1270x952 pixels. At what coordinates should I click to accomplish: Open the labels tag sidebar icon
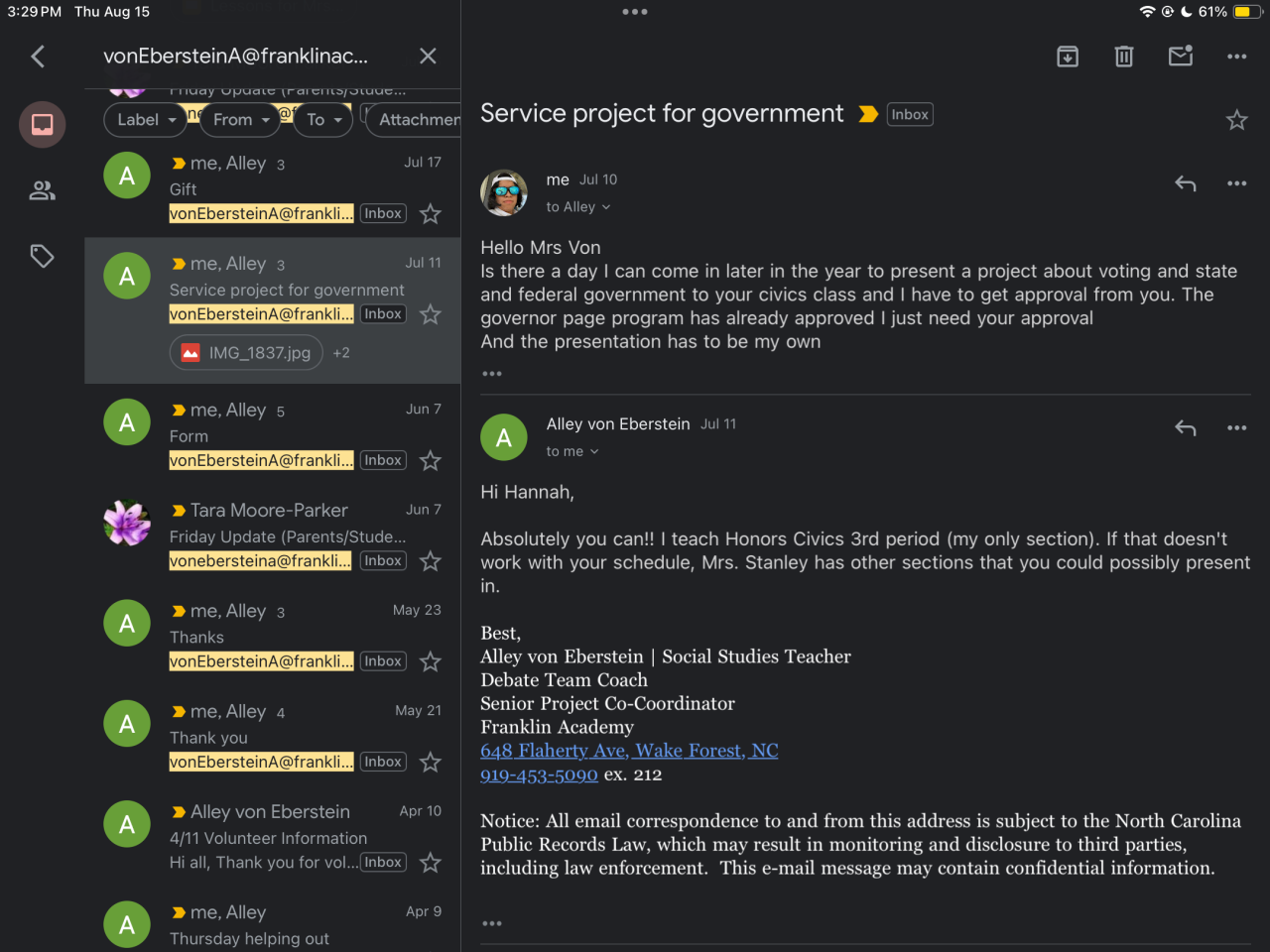click(x=42, y=257)
